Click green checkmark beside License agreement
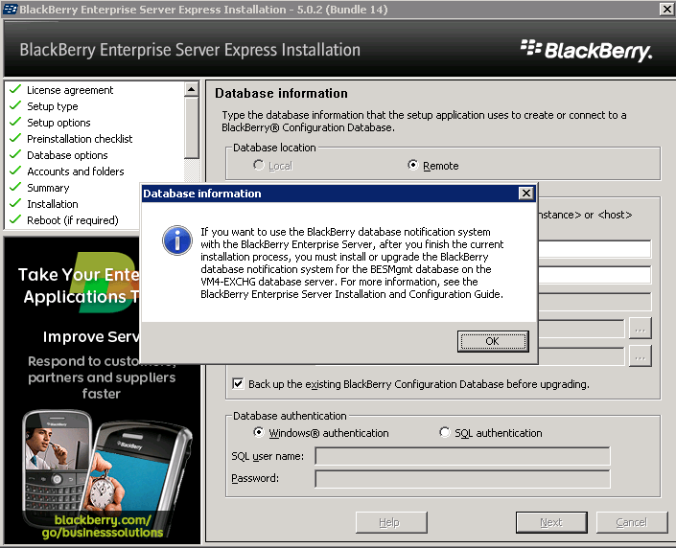 (14, 90)
